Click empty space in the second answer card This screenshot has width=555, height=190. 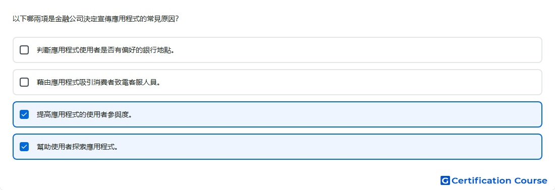(x=354, y=82)
